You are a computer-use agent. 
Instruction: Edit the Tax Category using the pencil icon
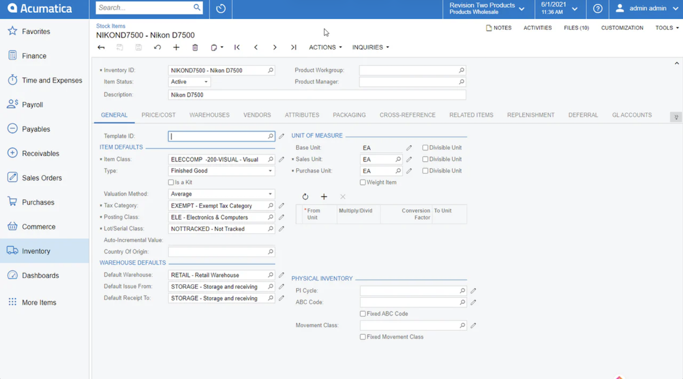tap(282, 205)
